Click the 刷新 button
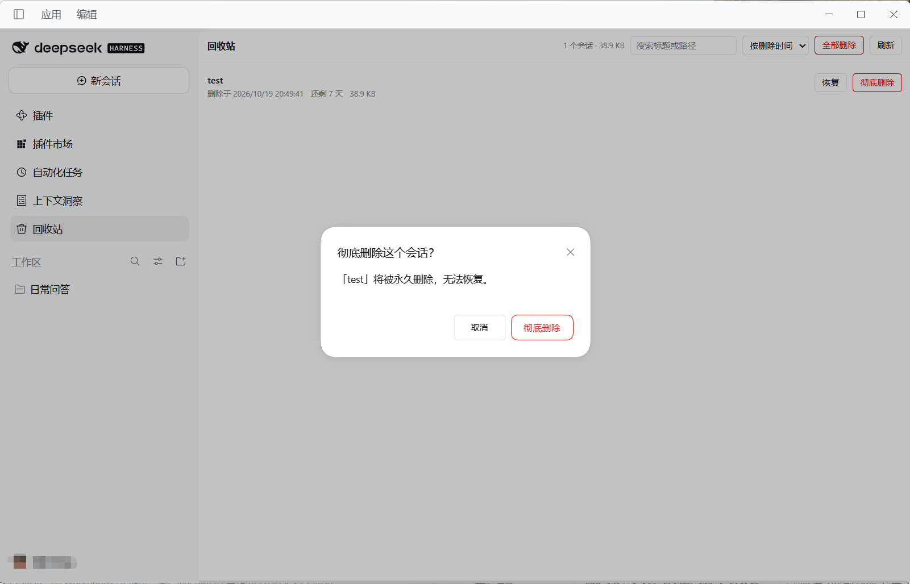Viewport: 910px width, 584px height. tap(886, 45)
